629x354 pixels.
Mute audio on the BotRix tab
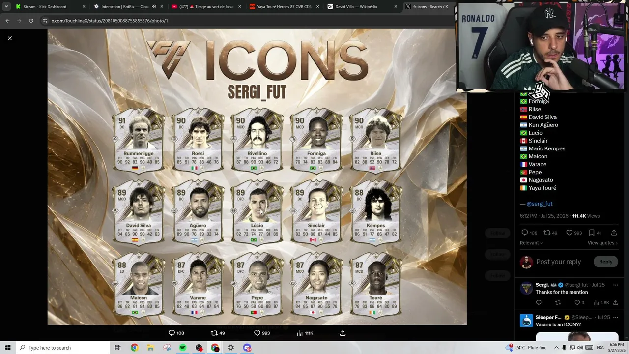coord(154,7)
